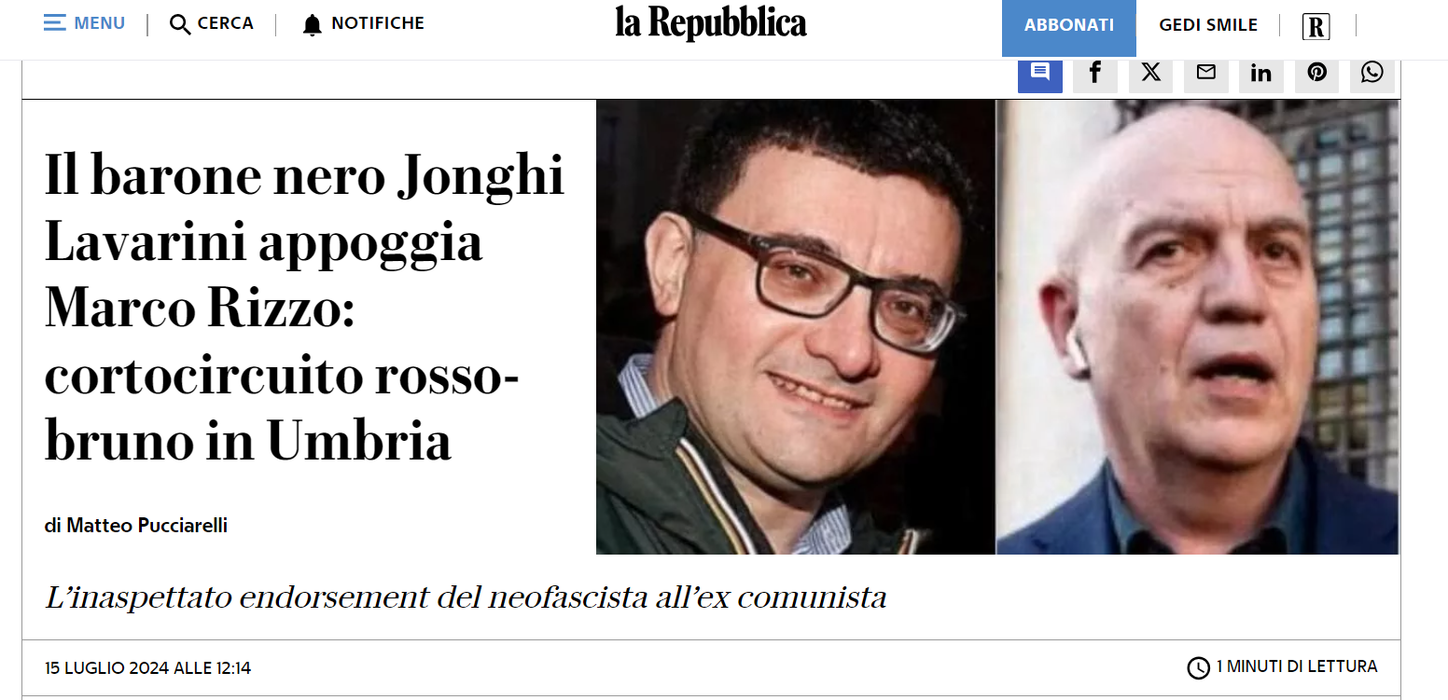Image resolution: width=1448 pixels, height=700 pixels.
Task: Share article on LinkedIn
Action: (x=1261, y=74)
